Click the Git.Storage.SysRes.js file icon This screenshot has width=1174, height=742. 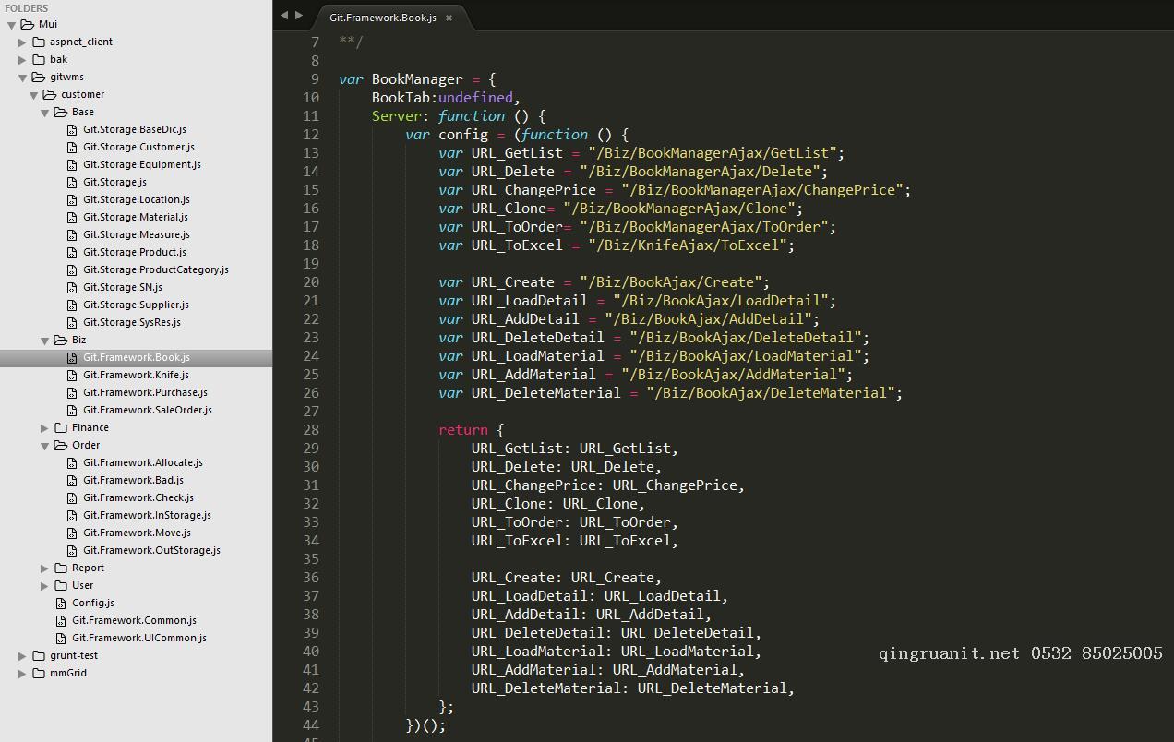coord(72,322)
